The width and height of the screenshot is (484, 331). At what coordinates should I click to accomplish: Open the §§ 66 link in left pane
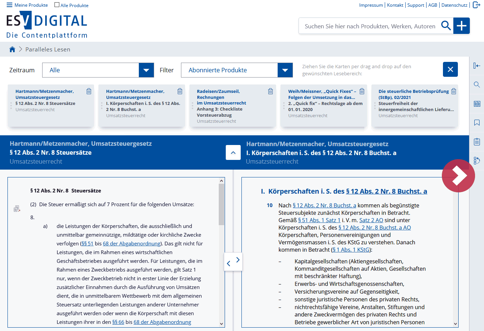pyautogui.click(x=118, y=322)
